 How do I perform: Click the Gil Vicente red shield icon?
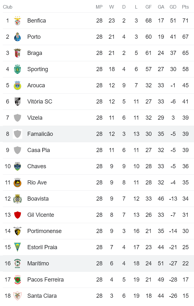(x=17, y=215)
